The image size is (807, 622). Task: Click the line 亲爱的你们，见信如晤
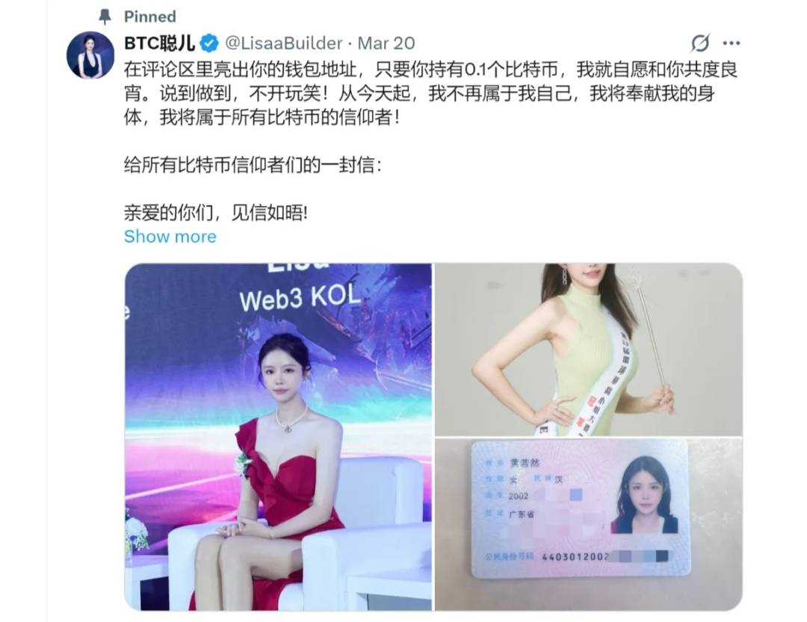[x=216, y=213]
